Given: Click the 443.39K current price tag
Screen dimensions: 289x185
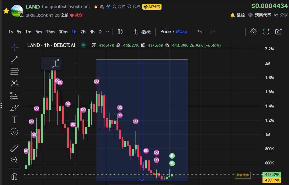Looking at the screenshot, I should pos(272,174).
